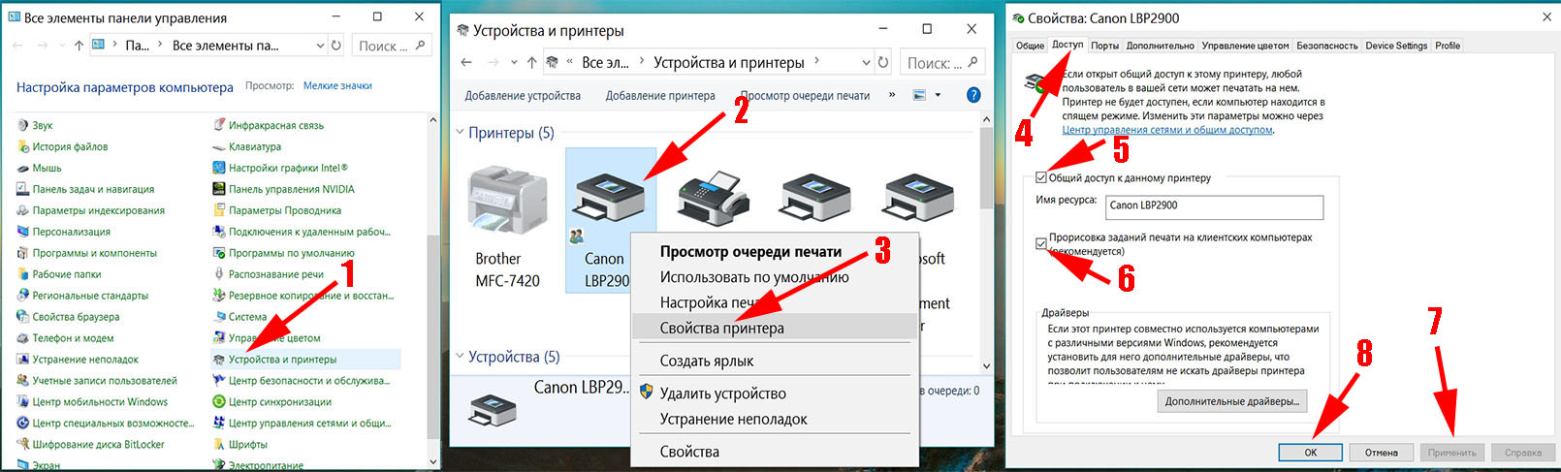Collapse the Принтеры (5) group
Screen dimensions: 1561x472
pyautogui.click(x=461, y=133)
